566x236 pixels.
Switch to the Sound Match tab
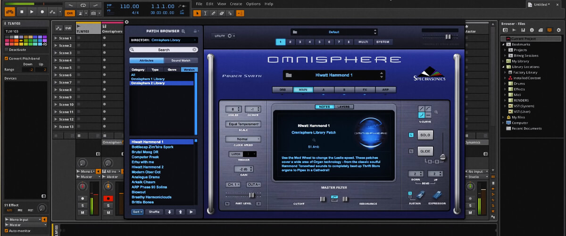click(181, 60)
